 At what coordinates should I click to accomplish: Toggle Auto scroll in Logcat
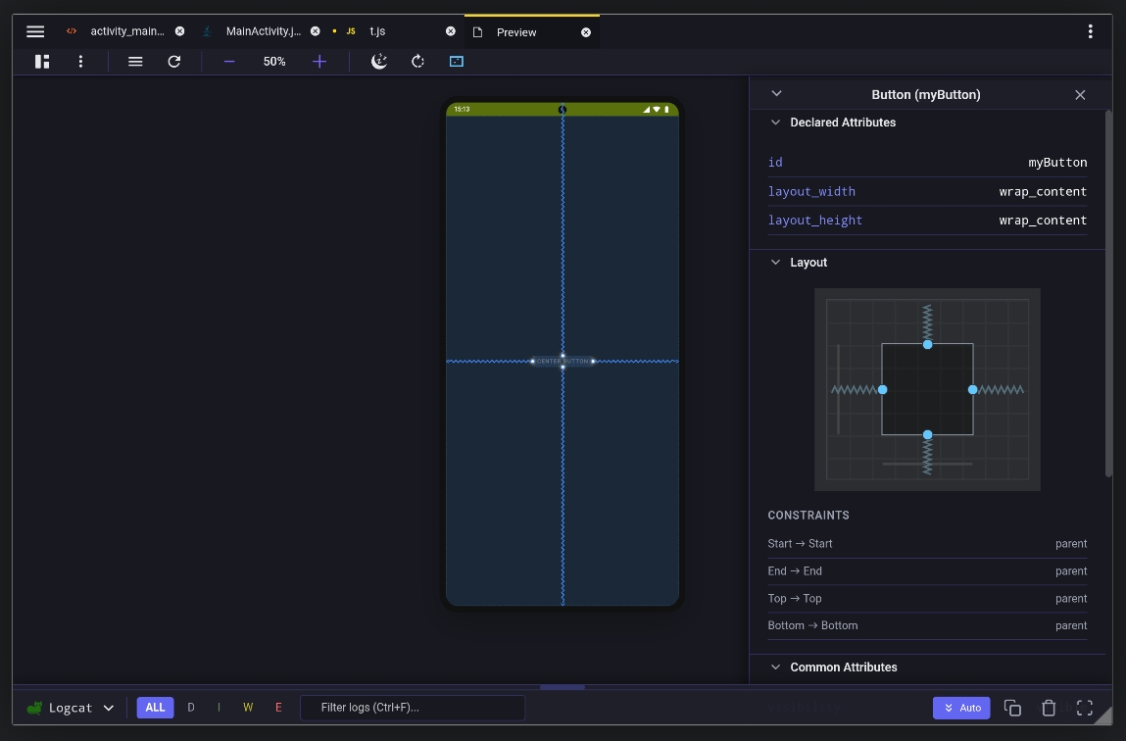point(961,708)
